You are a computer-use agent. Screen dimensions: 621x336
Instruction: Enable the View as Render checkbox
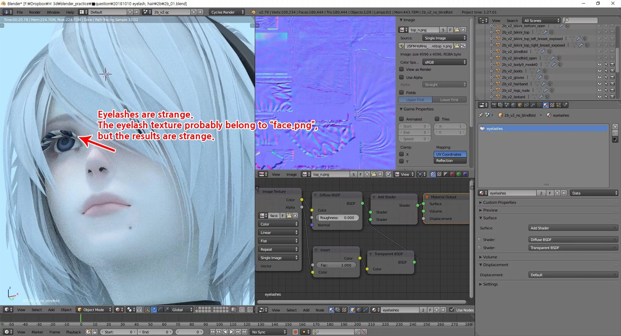[401, 69]
